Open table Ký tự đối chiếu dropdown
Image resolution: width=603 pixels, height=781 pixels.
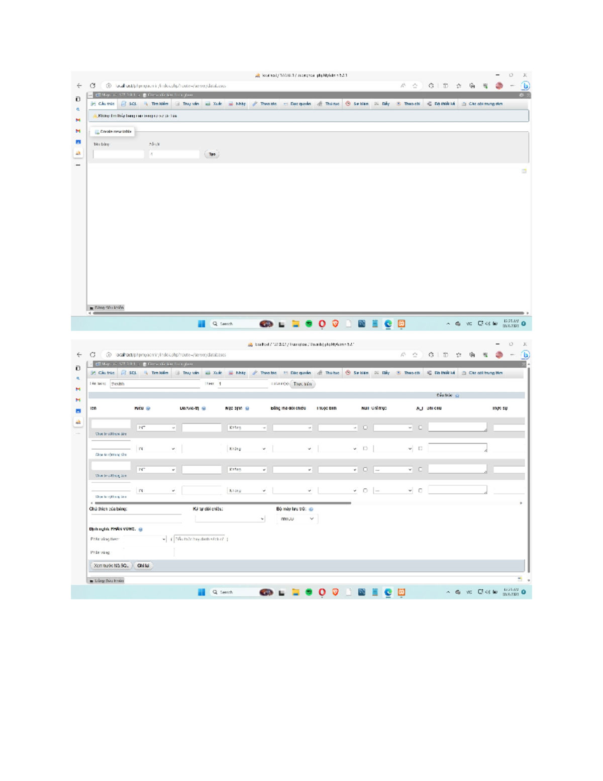tap(230, 519)
